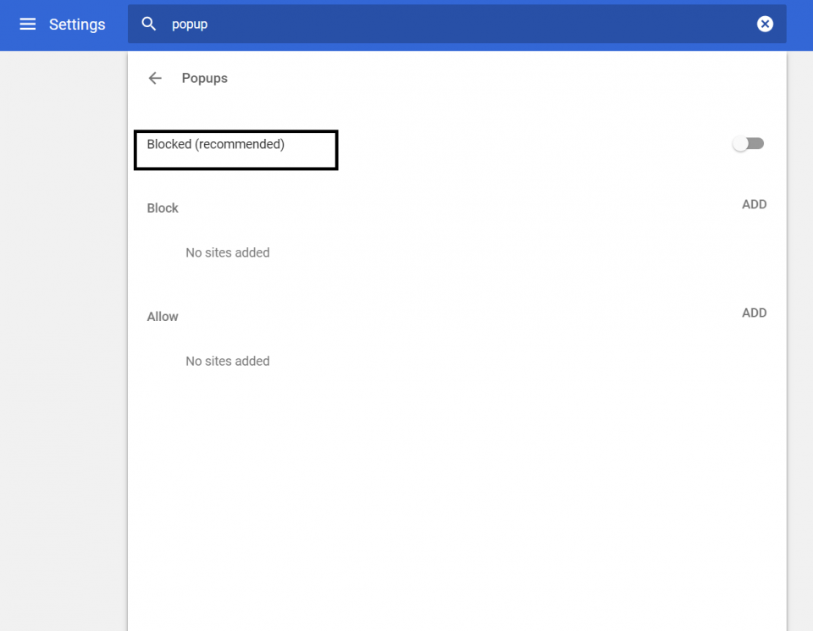This screenshot has height=631, width=813.
Task: Click the gray margin left of settings card
Action: click(x=64, y=339)
